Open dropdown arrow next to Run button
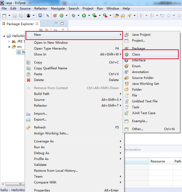 (x=89, y=15)
